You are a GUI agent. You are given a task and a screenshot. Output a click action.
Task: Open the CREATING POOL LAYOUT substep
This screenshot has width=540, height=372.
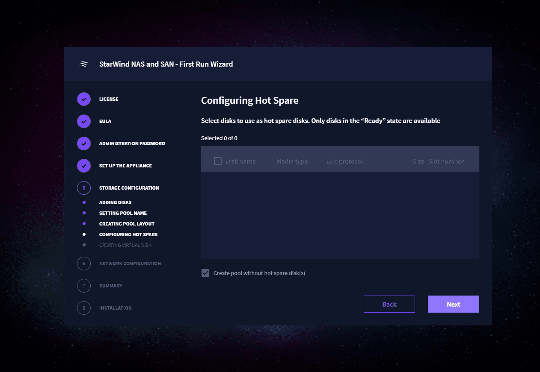coord(127,224)
